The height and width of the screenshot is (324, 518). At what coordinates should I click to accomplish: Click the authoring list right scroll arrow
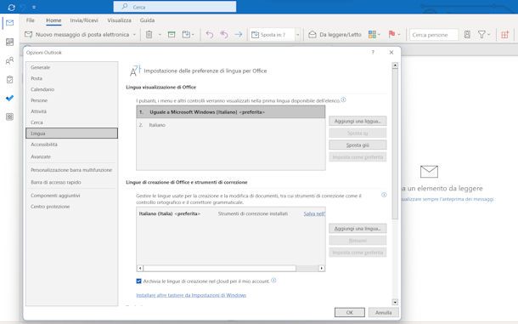(322, 269)
